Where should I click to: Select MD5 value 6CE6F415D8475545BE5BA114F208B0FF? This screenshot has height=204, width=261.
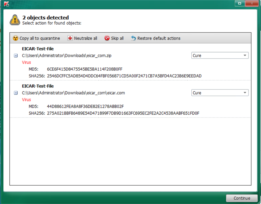pyautogui.click(x=85, y=69)
